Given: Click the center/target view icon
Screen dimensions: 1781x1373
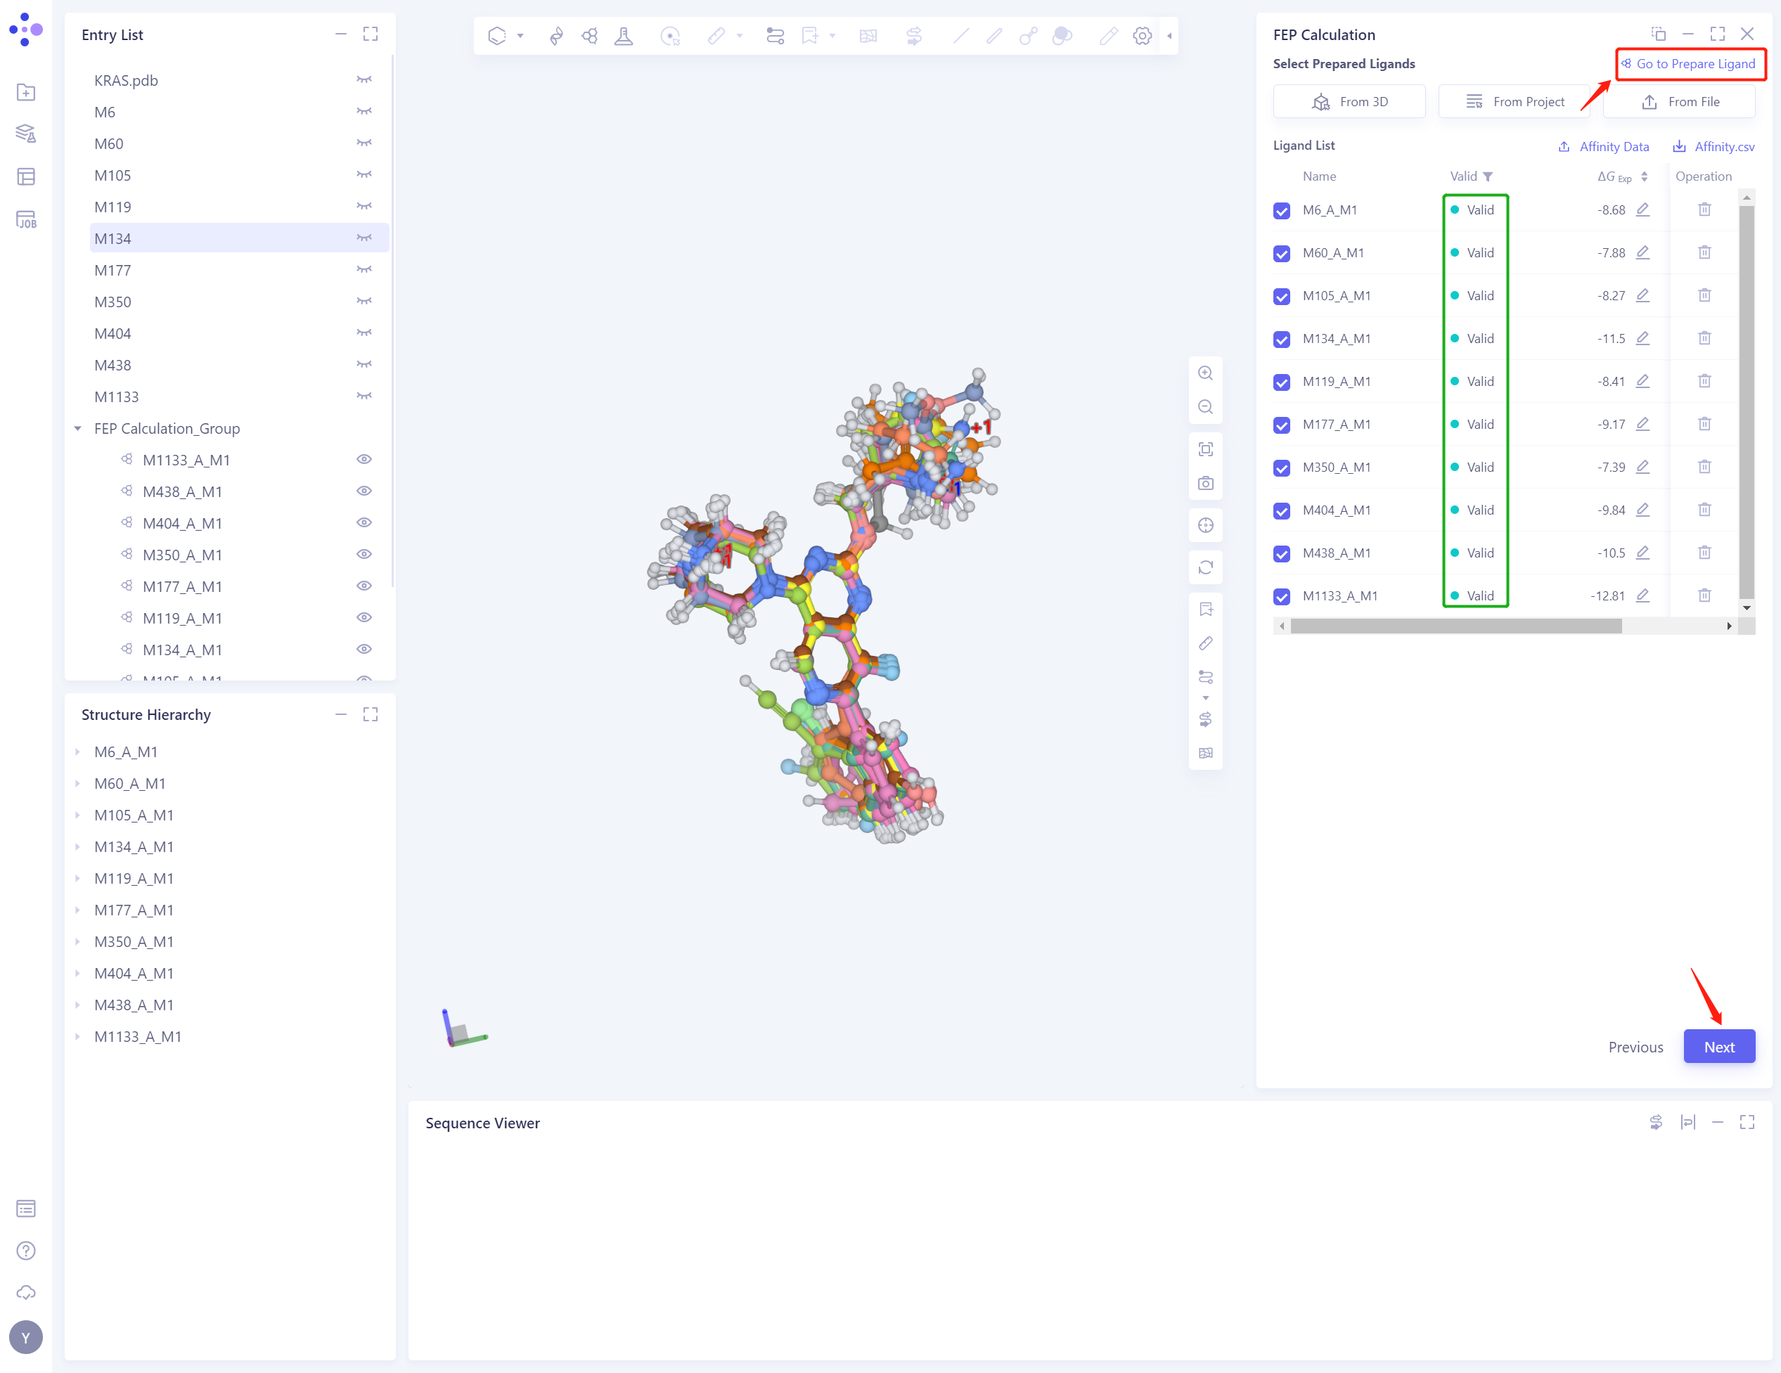Looking at the screenshot, I should tap(1205, 525).
